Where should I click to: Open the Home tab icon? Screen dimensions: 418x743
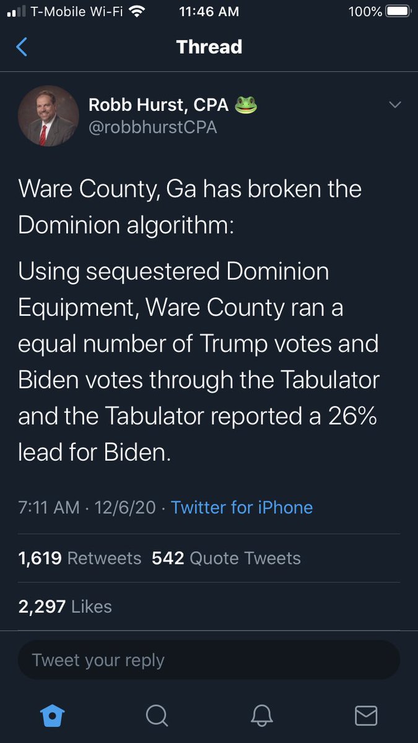(x=53, y=715)
